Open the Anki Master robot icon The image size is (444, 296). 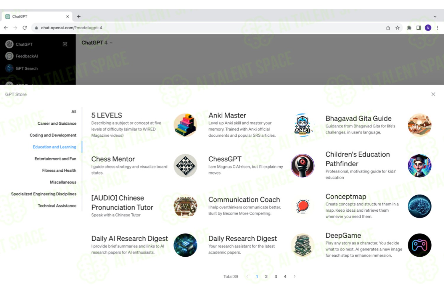303,125
